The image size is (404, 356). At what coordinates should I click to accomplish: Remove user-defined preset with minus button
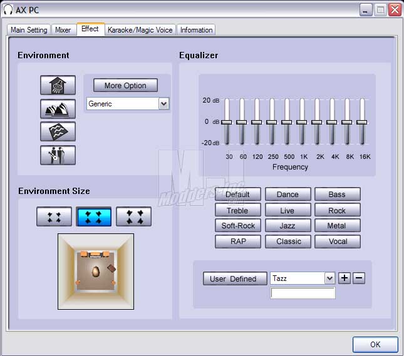(359, 278)
